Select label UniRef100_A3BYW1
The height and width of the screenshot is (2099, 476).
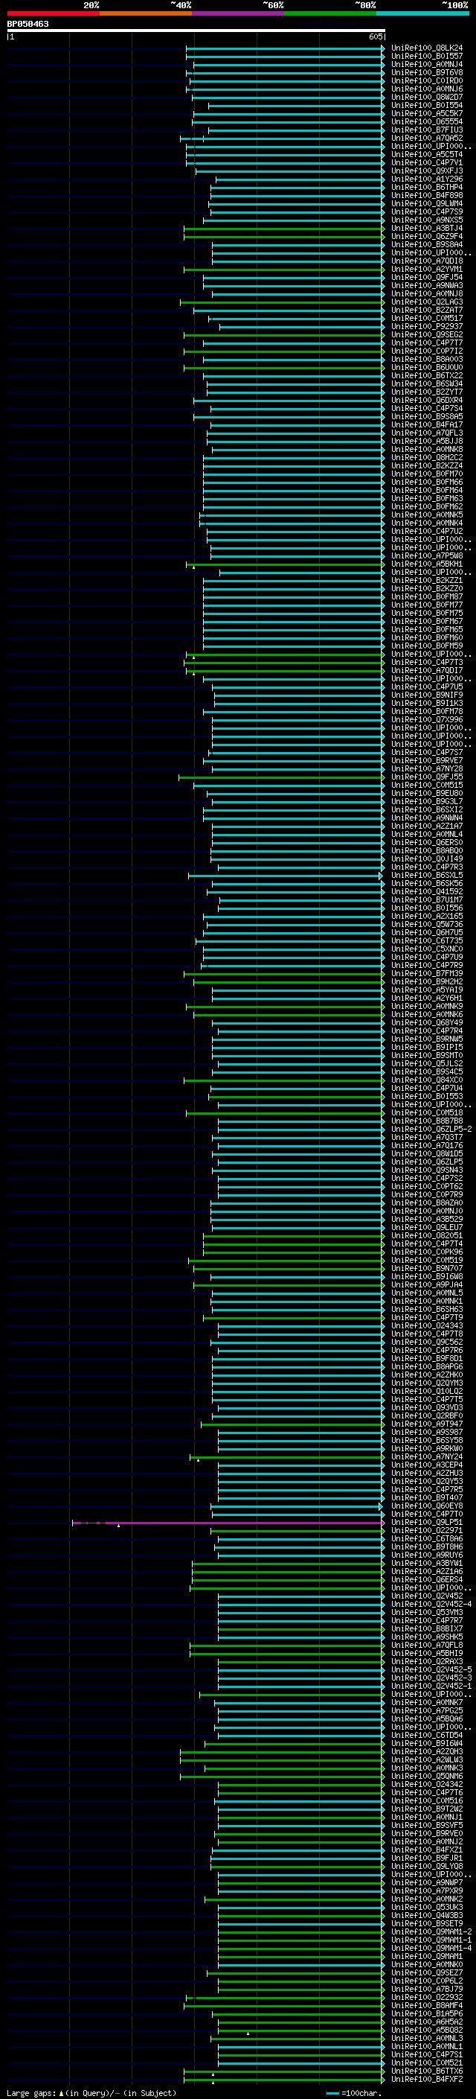point(427,1563)
